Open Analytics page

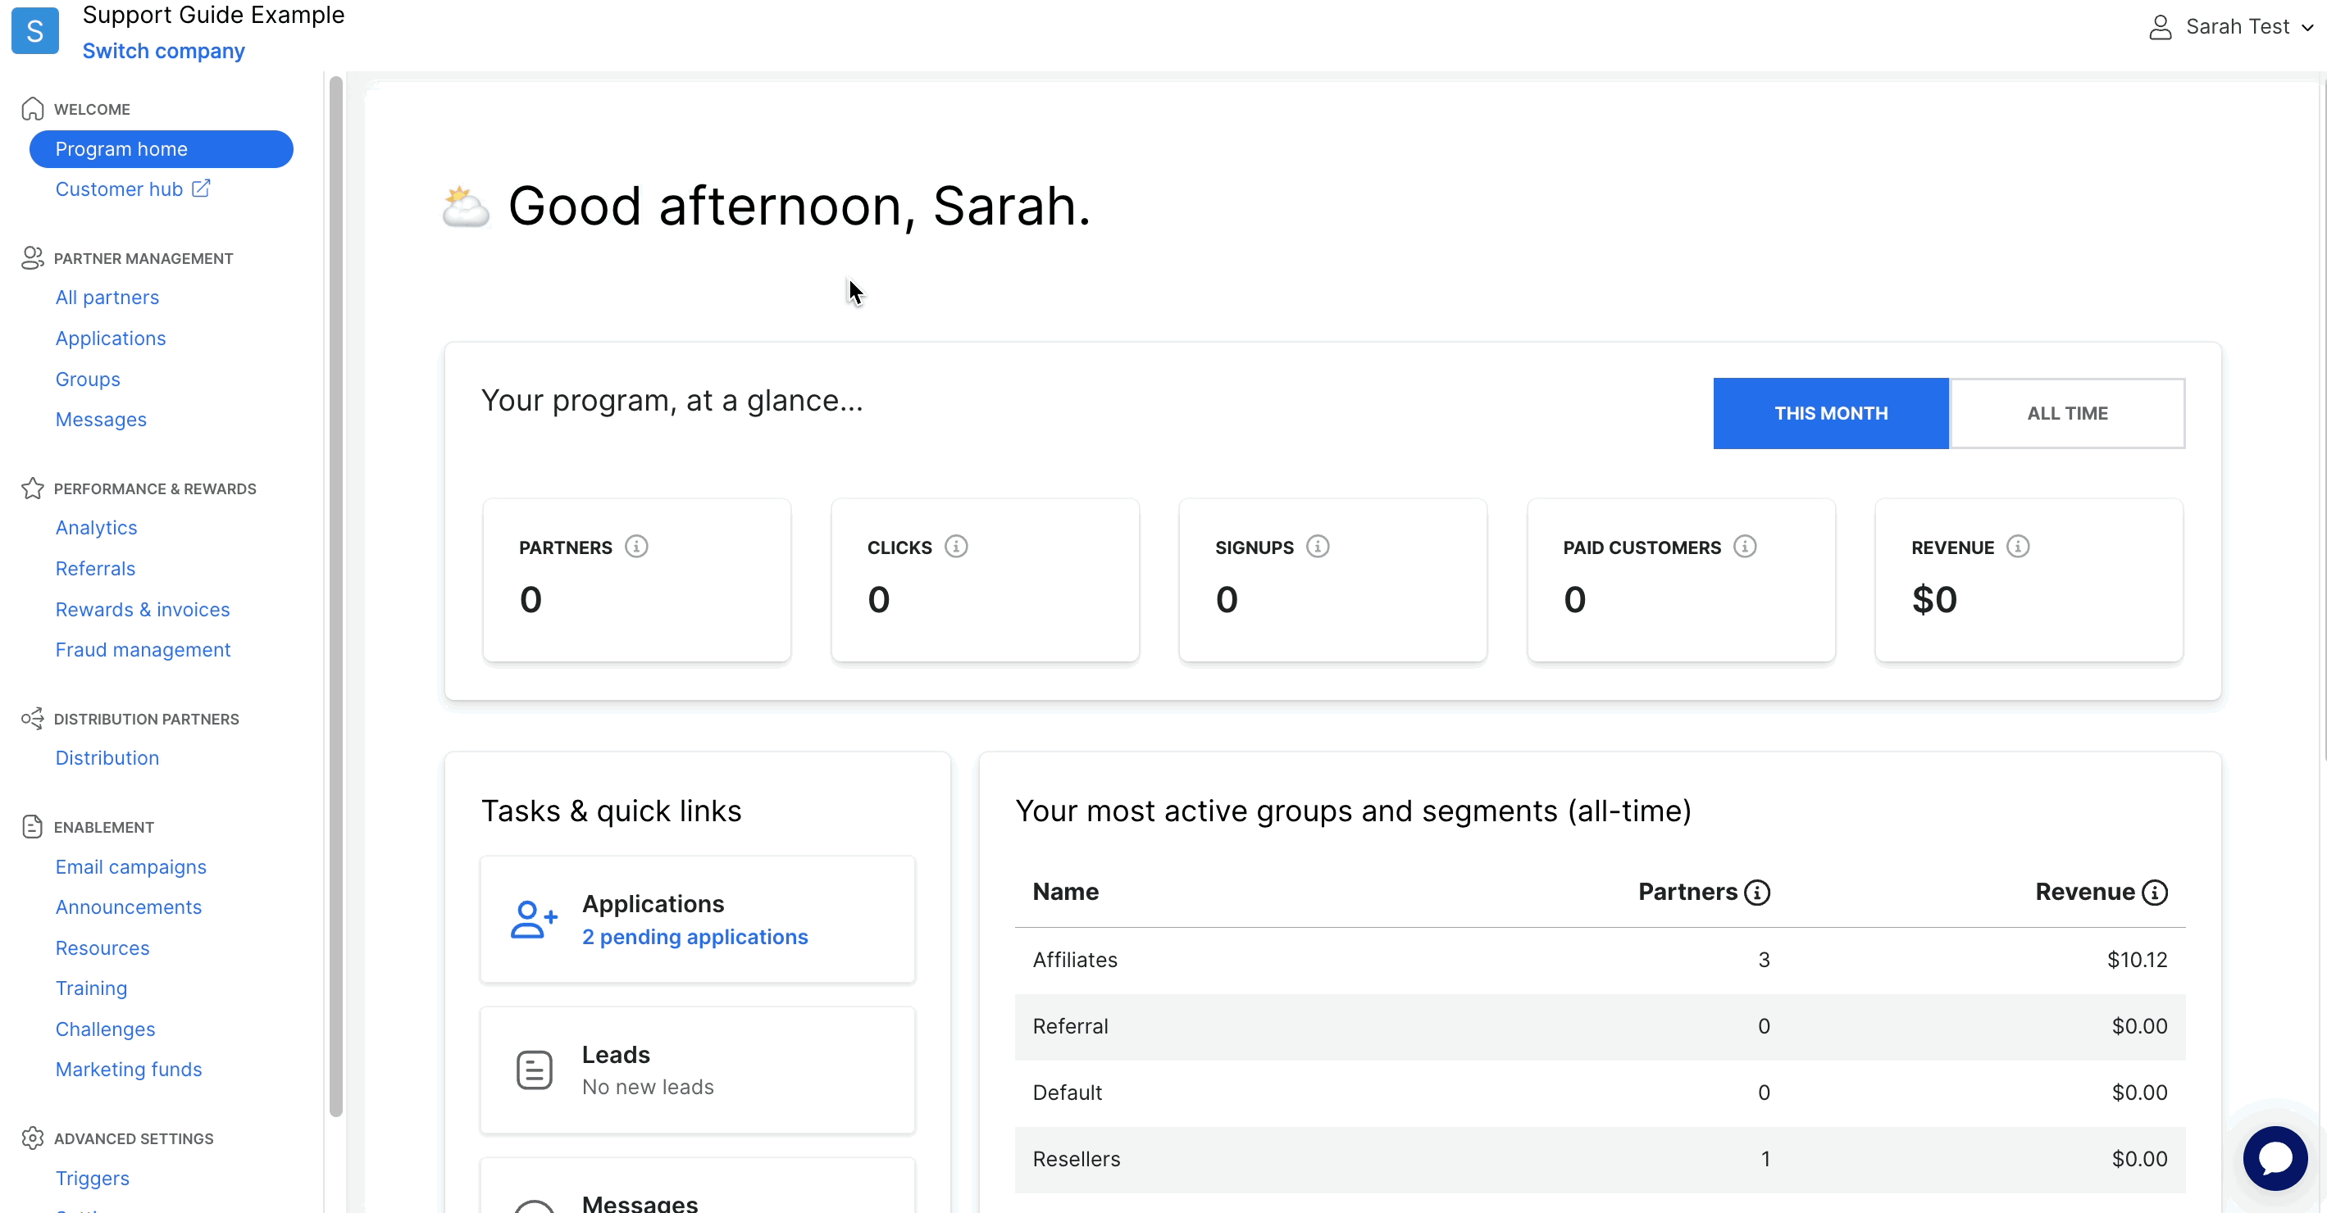click(x=96, y=528)
